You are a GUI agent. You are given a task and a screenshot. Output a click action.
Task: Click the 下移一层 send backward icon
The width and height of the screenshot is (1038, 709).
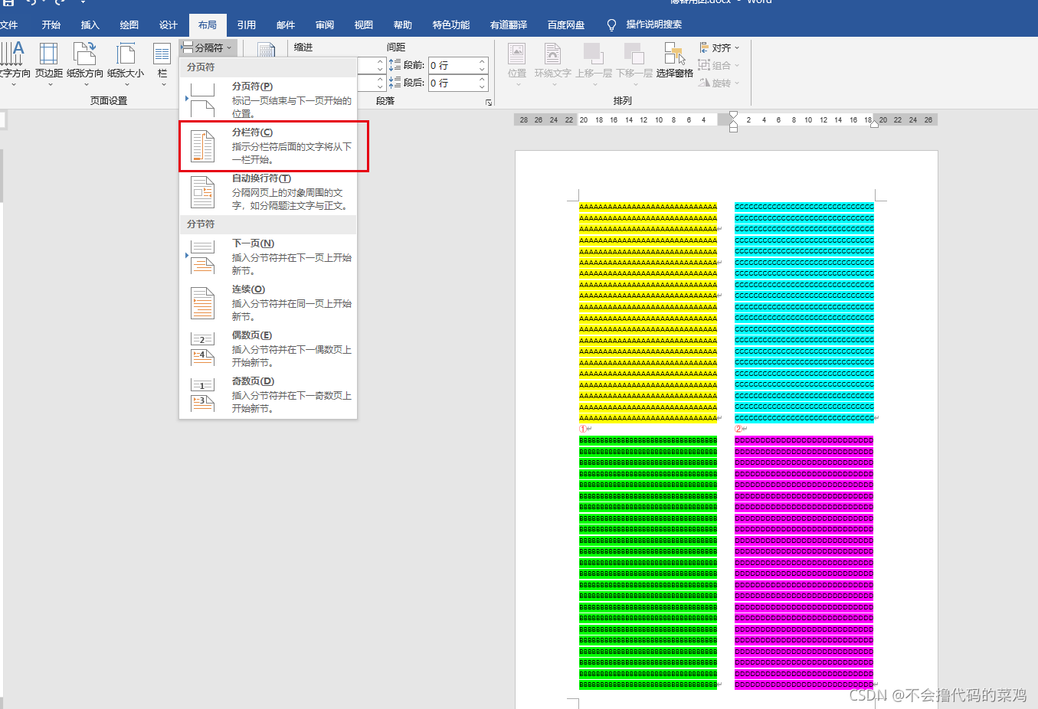pyautogui.click(x=634, y=54)
